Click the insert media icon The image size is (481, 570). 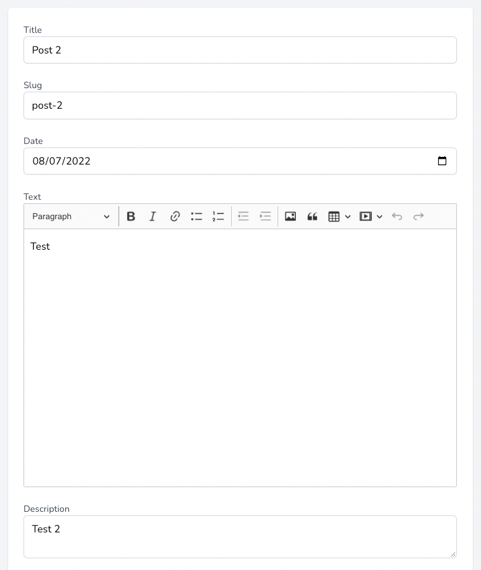[x=365, y=217]
